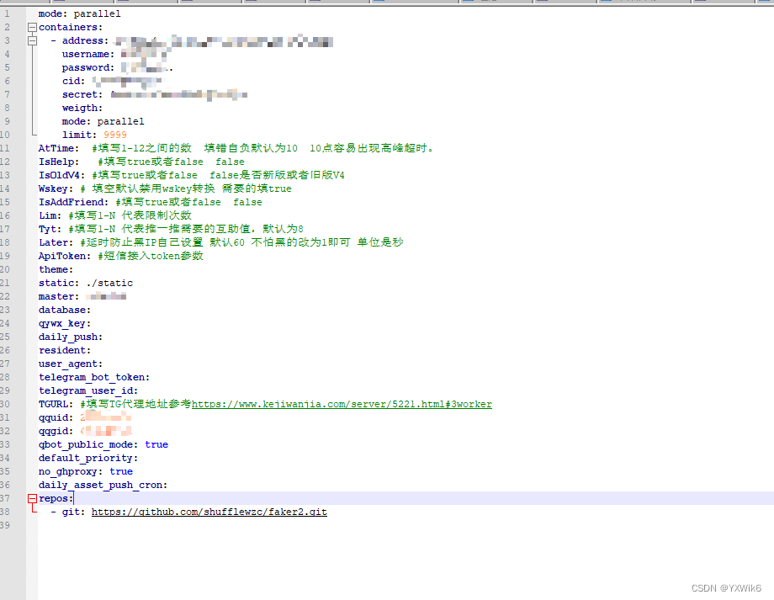Collapse the address list item fold marker
This screenshot has width=774, height=600.
[x=32, y=40]
